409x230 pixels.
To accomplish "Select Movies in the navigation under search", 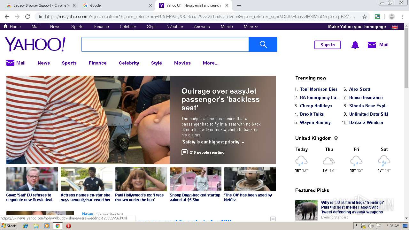I will point(182,63).
